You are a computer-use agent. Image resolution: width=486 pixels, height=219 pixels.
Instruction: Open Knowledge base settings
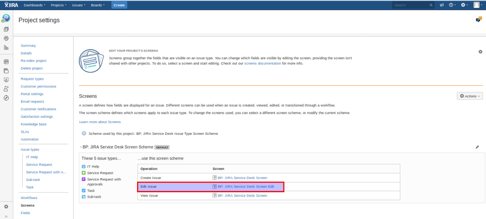coord(33,124)
